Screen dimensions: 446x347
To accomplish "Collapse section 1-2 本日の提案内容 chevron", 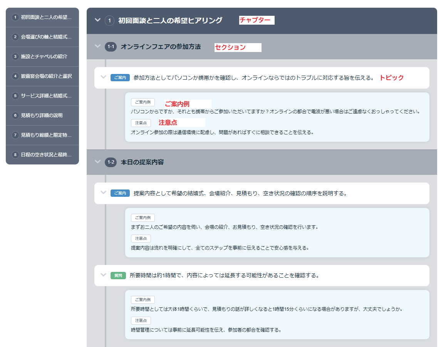I will pyautogui.click(x=97, y=162).
